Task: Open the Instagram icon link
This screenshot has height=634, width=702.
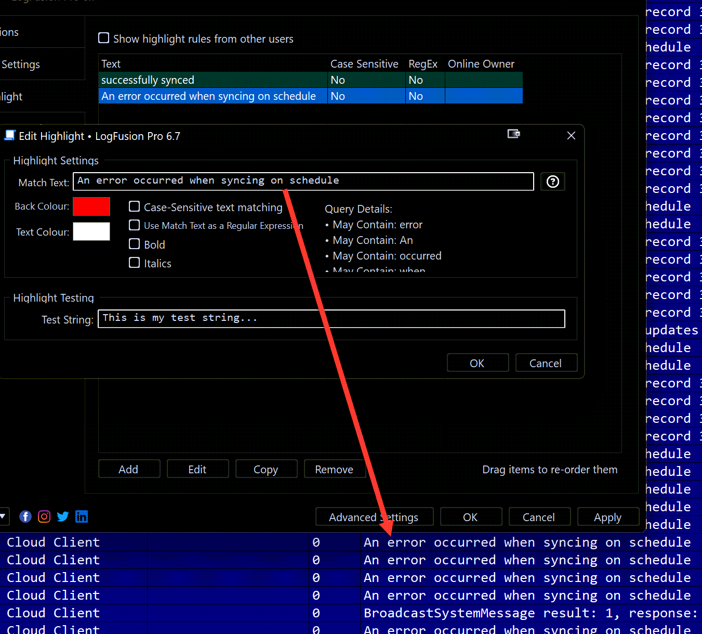Action: (x=44, y=516)
